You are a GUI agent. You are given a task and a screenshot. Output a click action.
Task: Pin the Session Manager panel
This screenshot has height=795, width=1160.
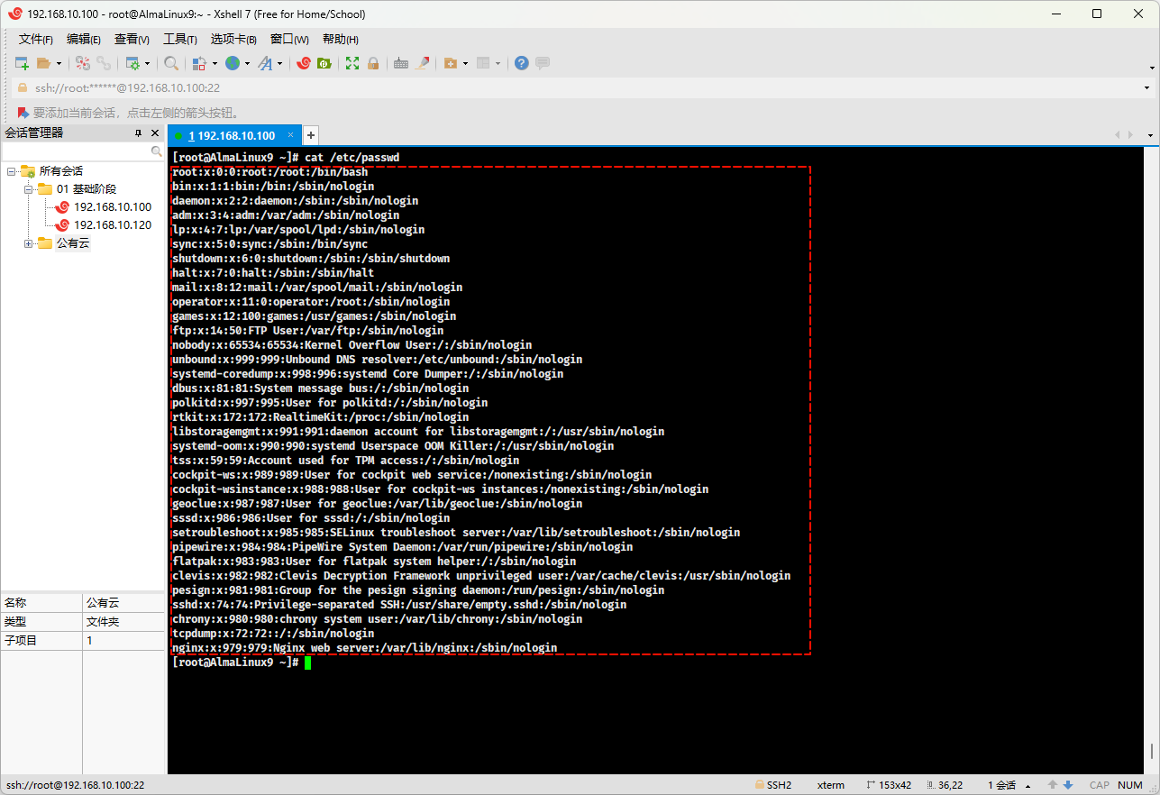point(138,133)
